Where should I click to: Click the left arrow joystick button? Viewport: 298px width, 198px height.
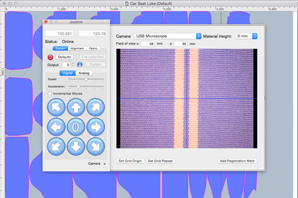(56, 127)
